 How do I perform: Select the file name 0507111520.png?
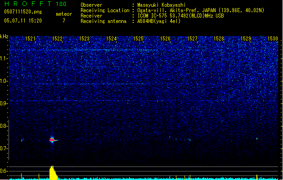pos(23,12)
